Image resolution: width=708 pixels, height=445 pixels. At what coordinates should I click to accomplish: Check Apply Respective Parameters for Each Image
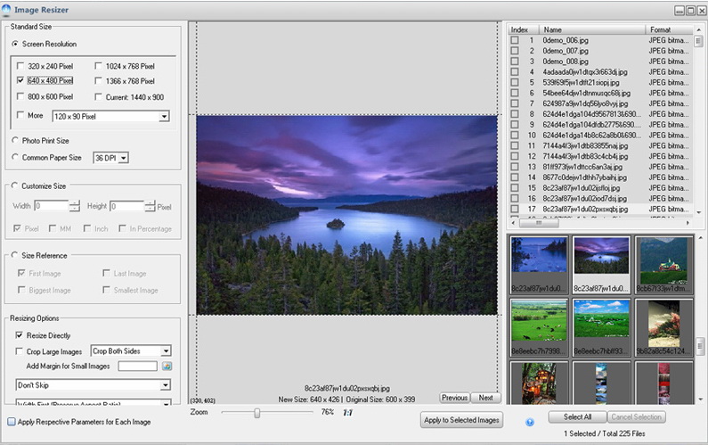pos(12,421)
